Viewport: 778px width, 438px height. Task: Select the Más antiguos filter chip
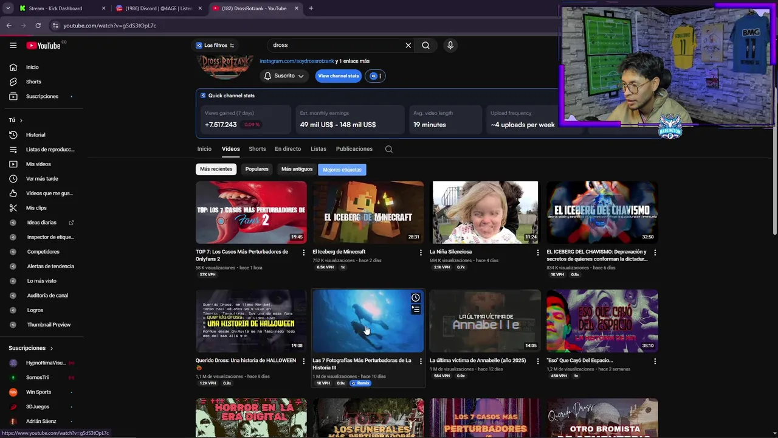click(297, 169)
